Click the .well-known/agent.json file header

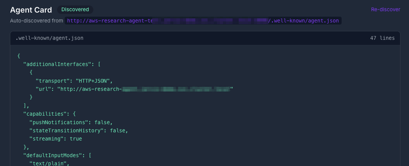coord(50,38)
